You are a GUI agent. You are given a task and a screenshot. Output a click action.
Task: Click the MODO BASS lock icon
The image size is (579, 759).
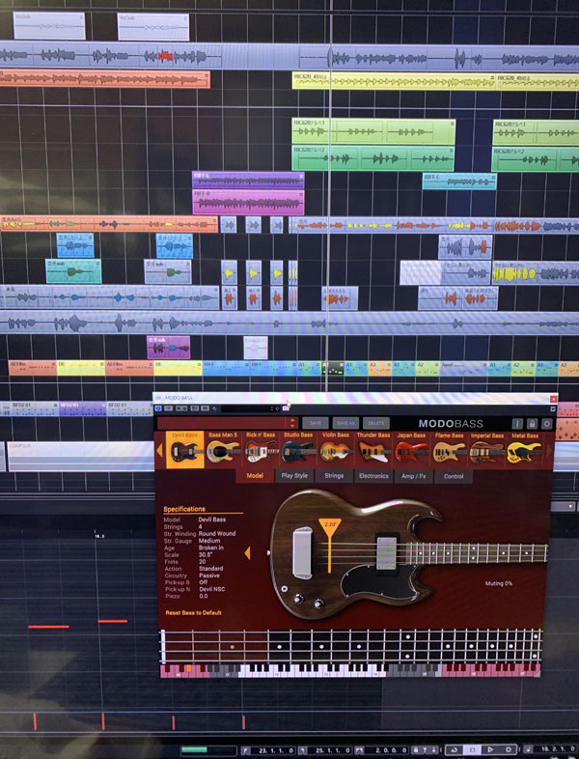coord(532,424)
